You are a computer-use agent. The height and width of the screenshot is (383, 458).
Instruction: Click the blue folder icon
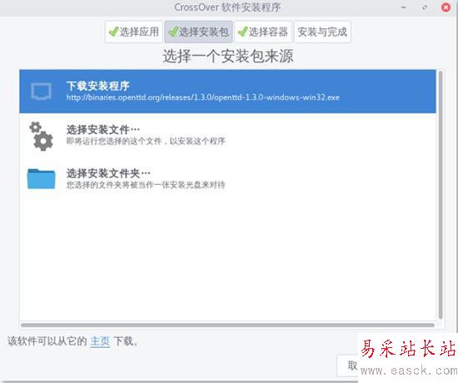[41, 178]
